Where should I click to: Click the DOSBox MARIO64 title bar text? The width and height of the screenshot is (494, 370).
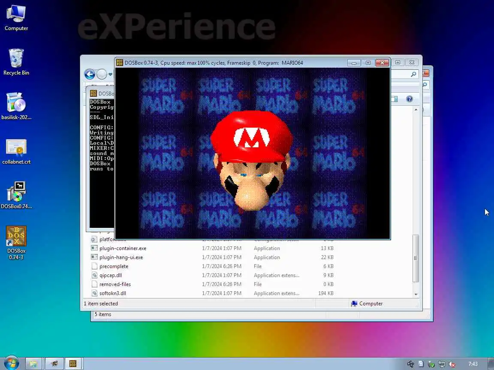214,63
